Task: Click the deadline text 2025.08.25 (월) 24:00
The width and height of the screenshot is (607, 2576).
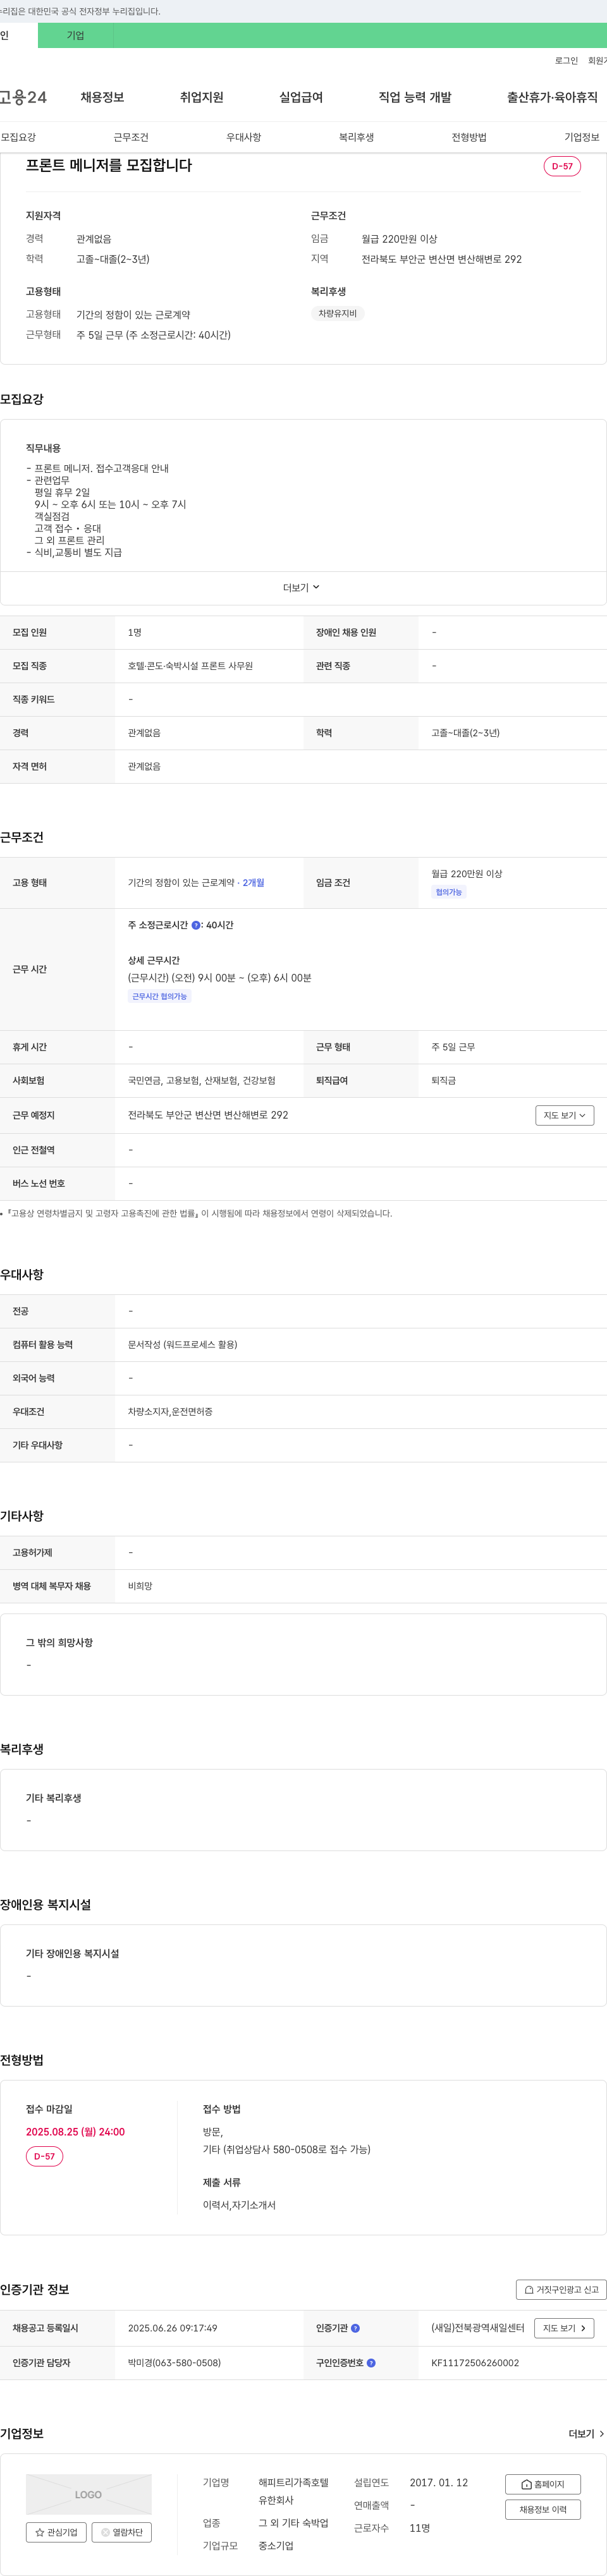Action: [x=75, y=2131]
